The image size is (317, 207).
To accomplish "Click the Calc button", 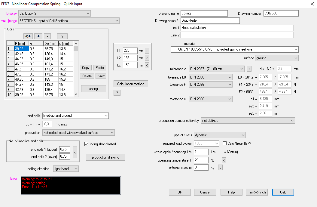I will [283, 192].
